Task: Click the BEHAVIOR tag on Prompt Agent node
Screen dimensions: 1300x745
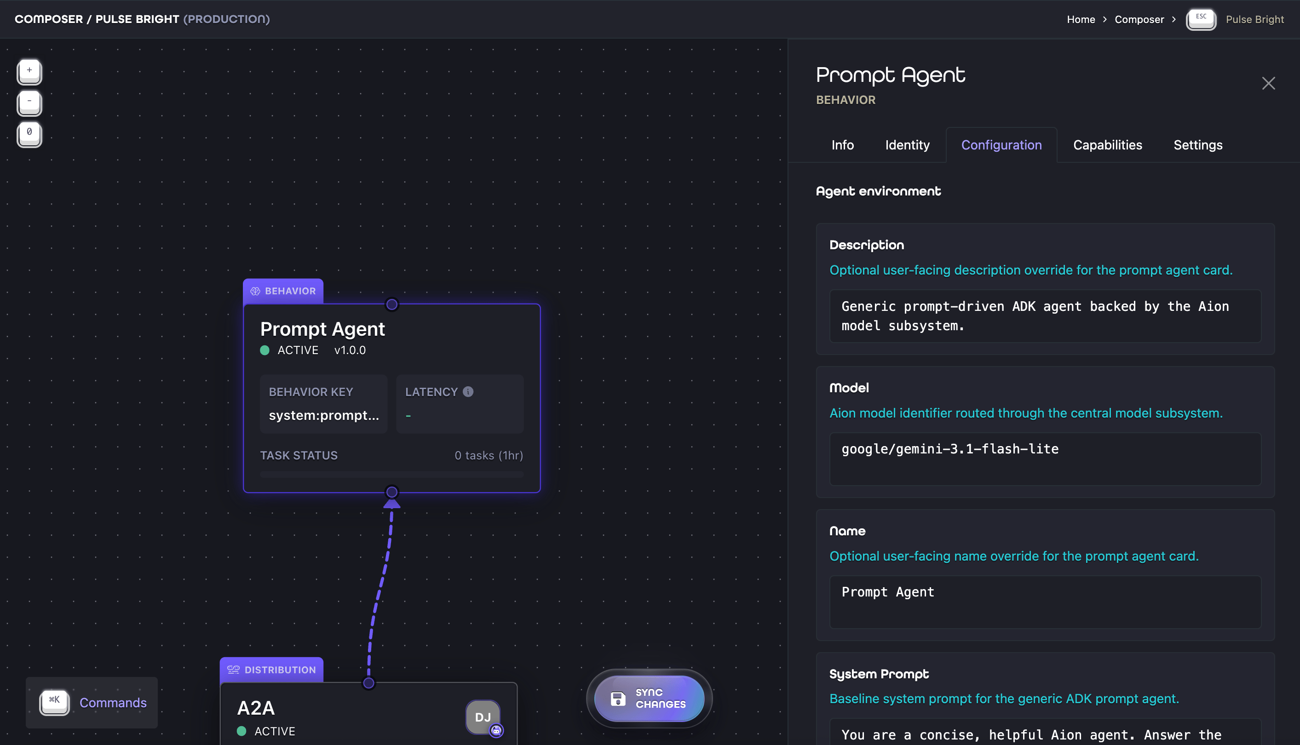Action: (283, 291)
